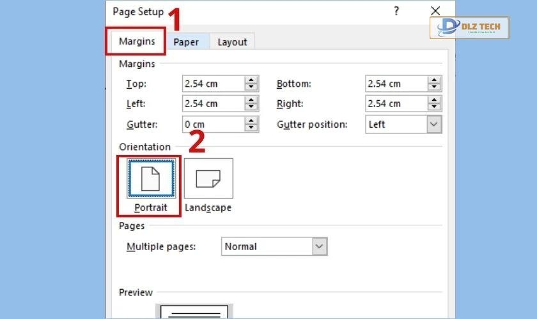The image size is (537, 319).
Task: Expand the Gutter position dropdown
Action: pos(434,124)
